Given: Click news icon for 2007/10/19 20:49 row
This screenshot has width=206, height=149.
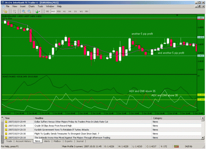Looking at the screenshot, I should pos(6,122).
